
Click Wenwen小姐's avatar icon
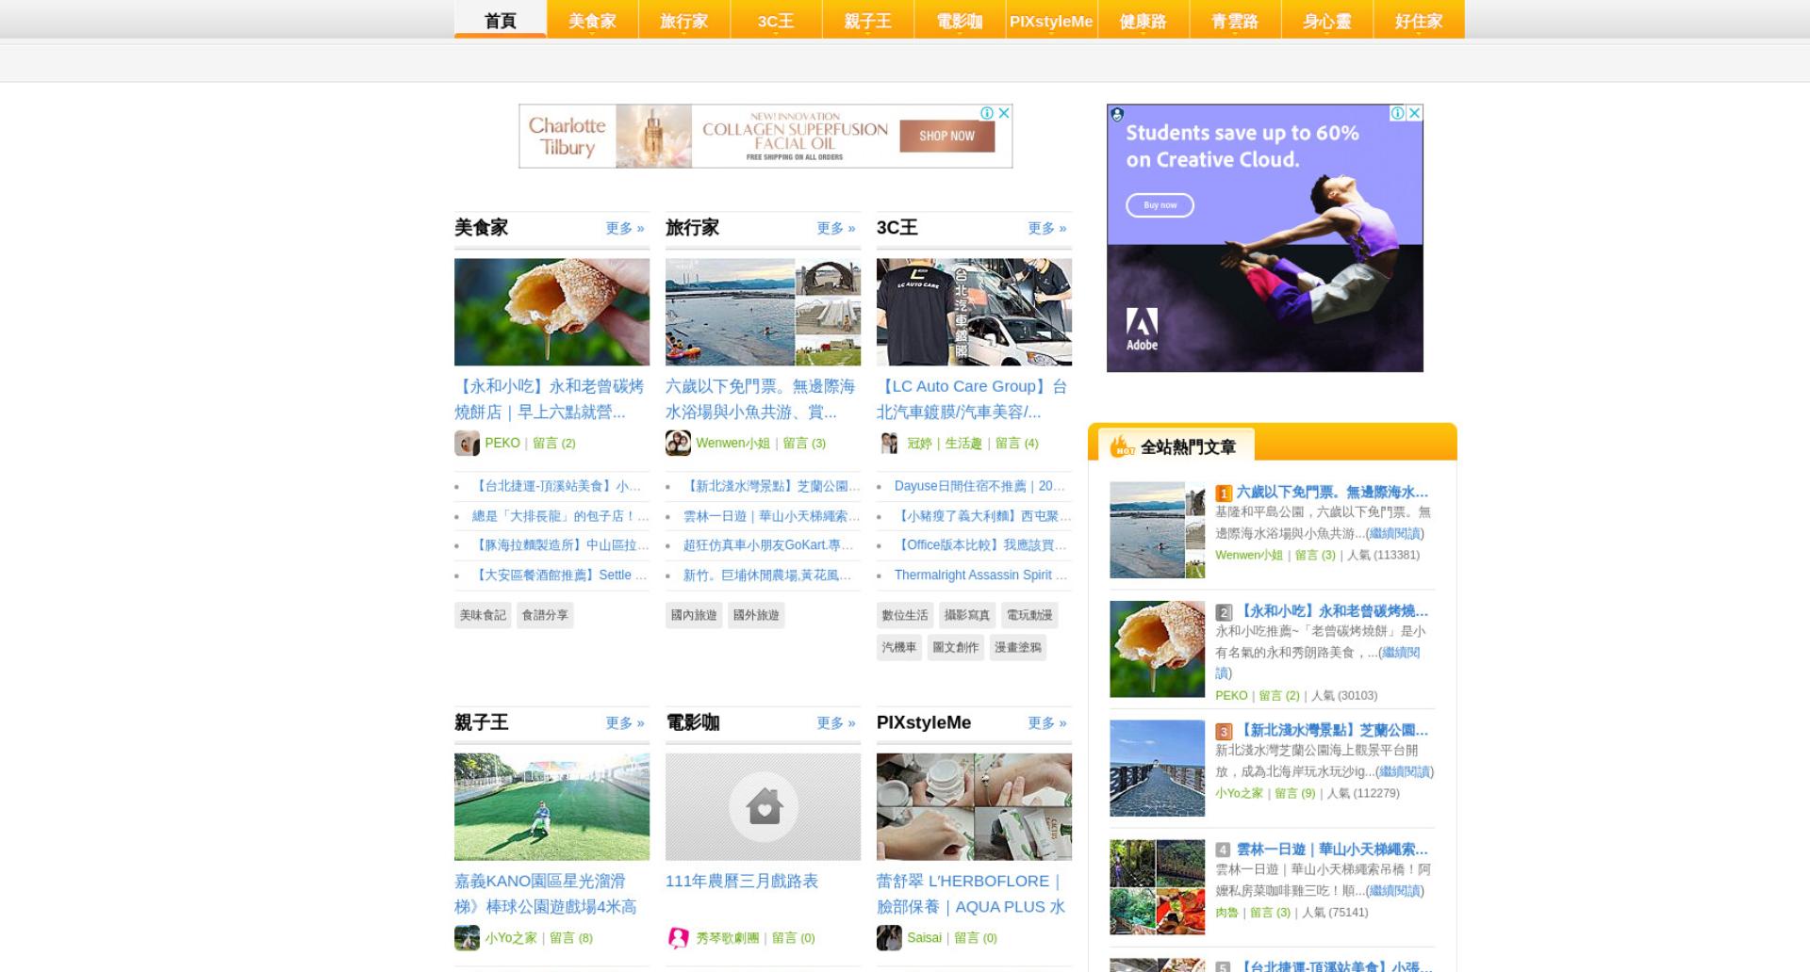[678, 443]
